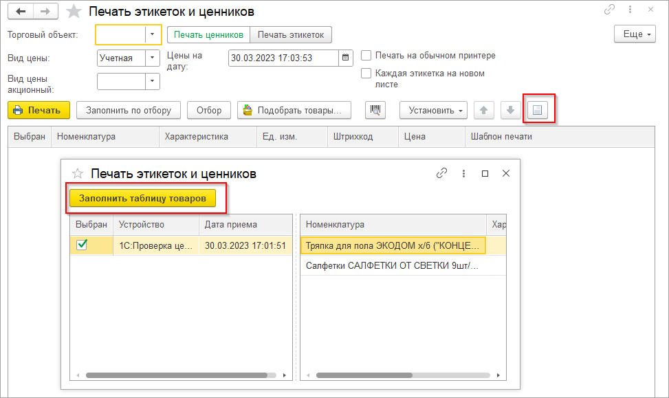Open the Отбор filter button
Image resolution: width=669 pixels, height=398 pixels.
209,110
